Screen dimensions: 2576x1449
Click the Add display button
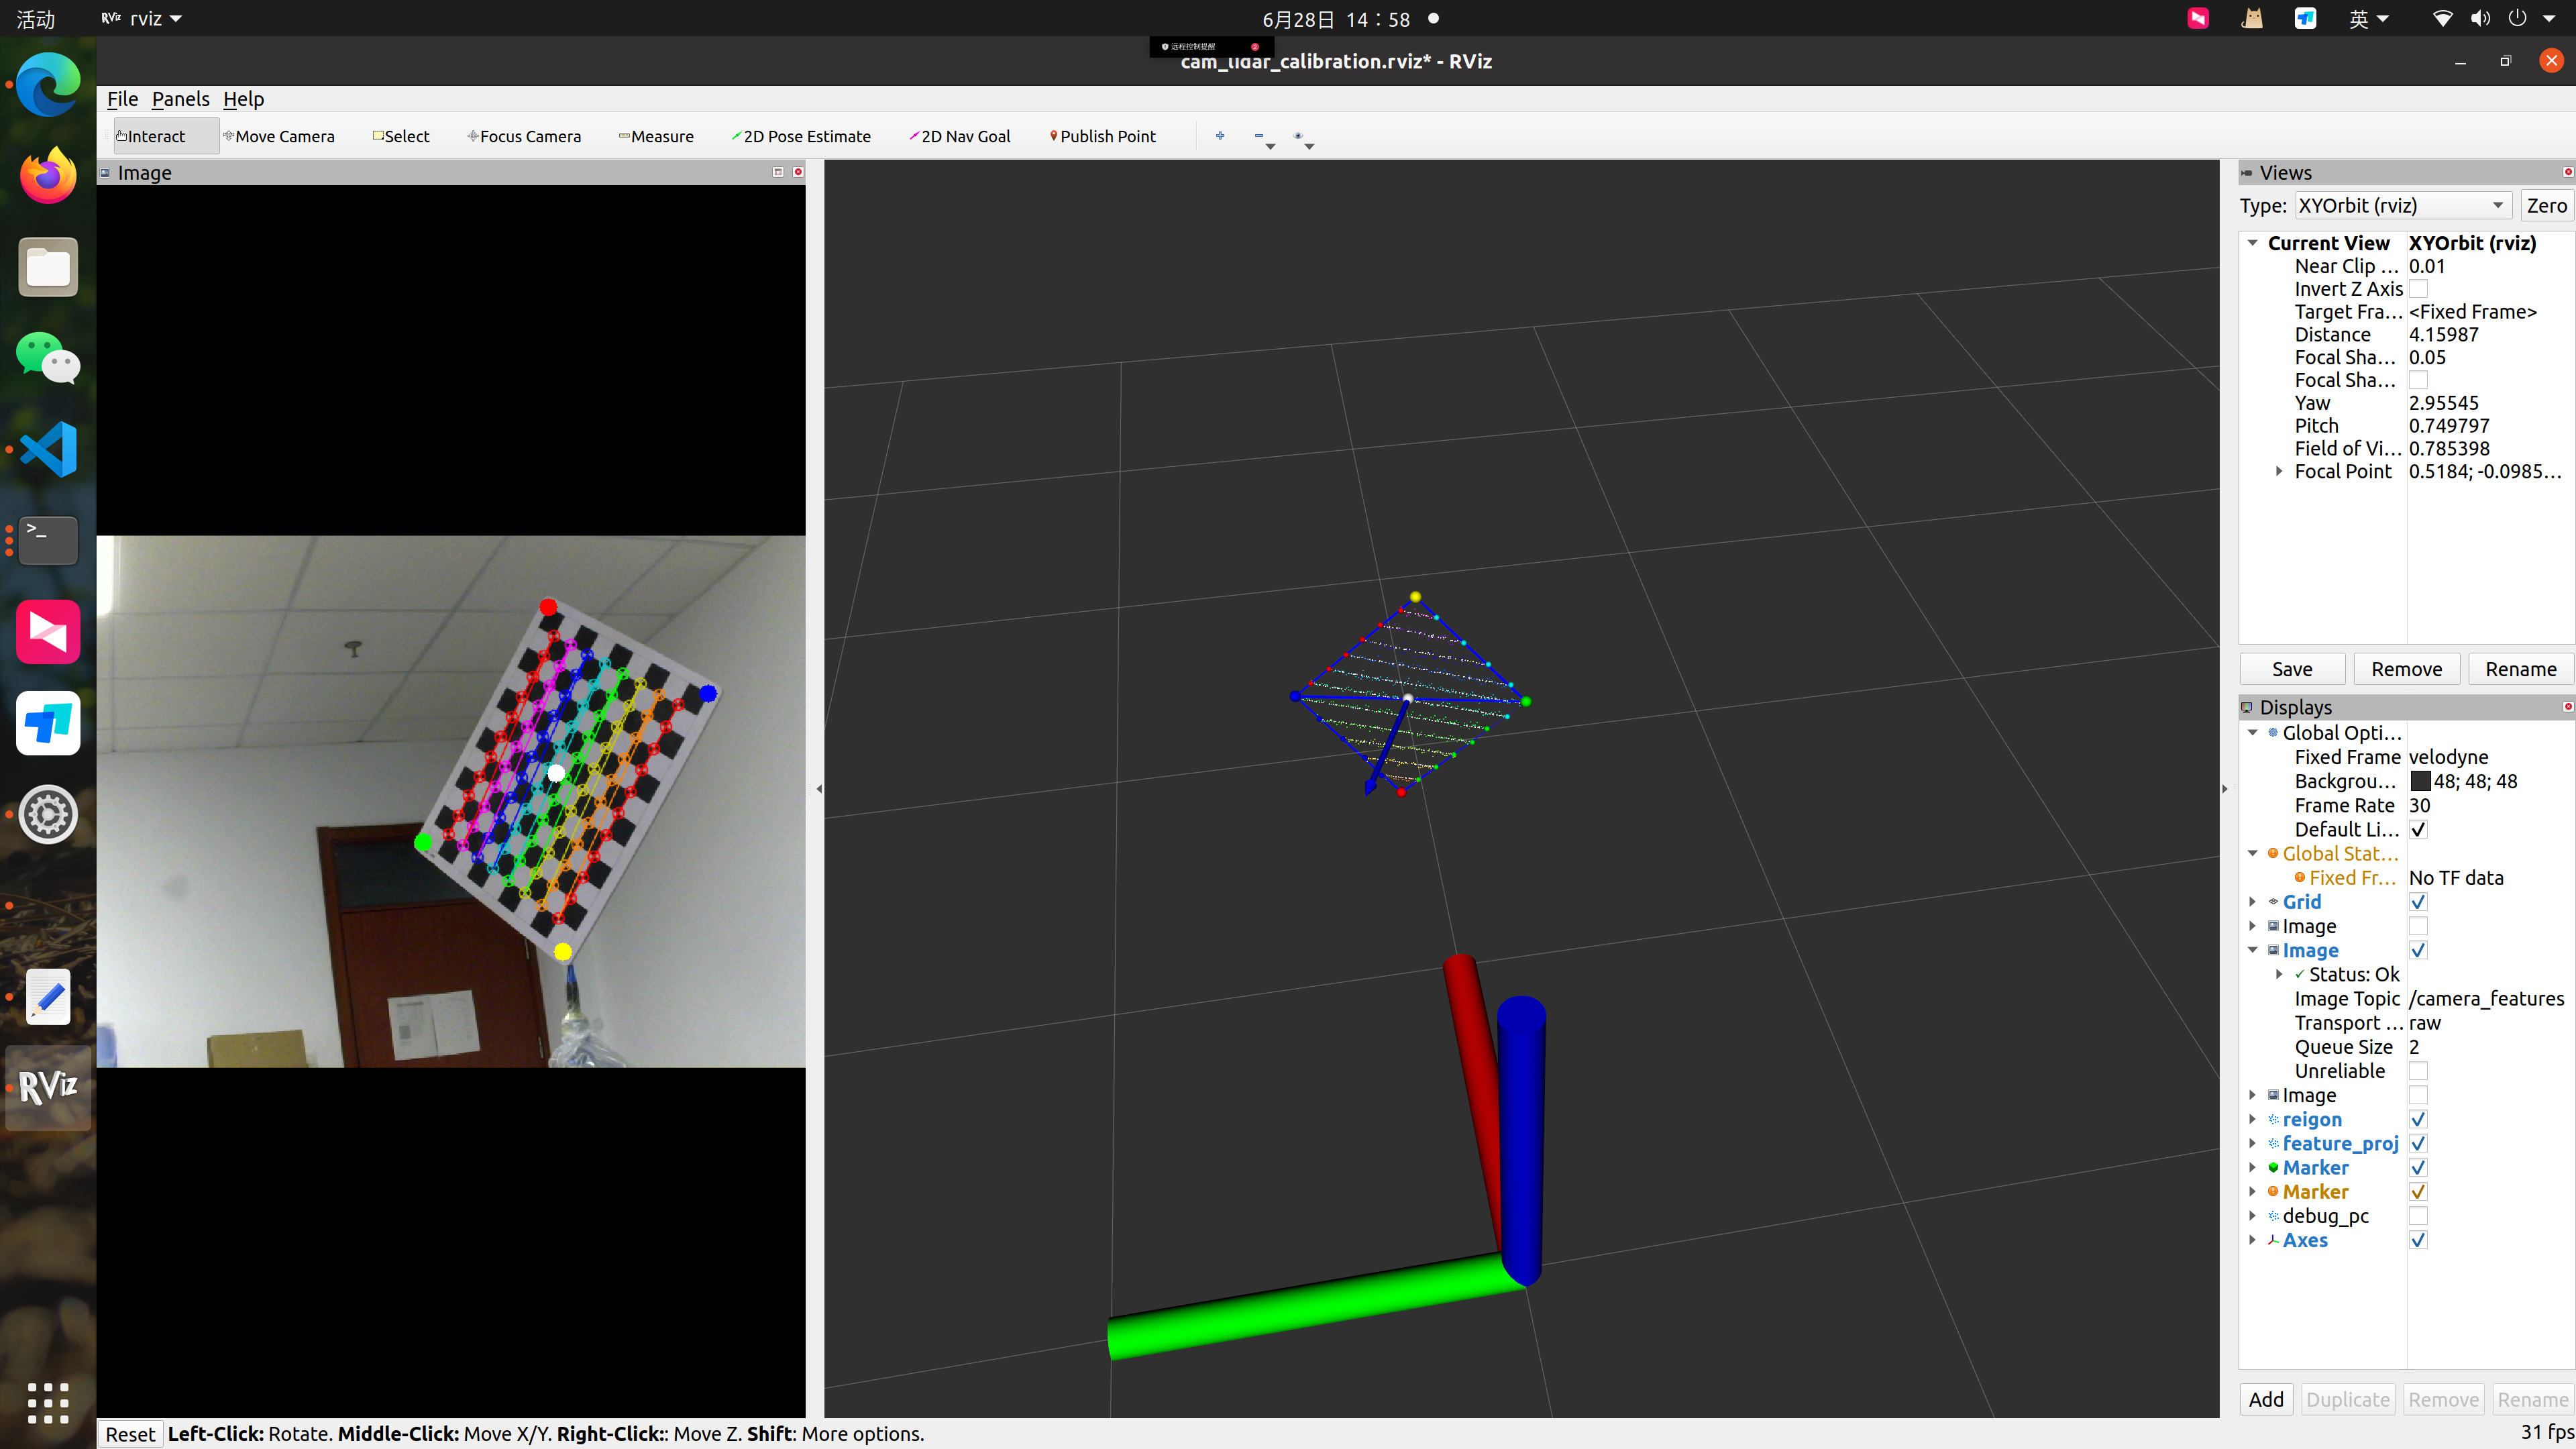click(2265, 1399)
